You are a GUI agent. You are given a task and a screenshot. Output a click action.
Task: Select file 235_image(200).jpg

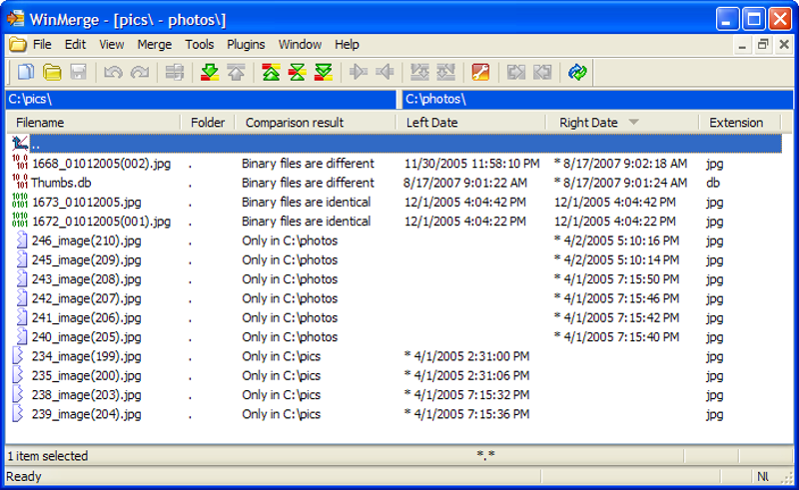86,376
